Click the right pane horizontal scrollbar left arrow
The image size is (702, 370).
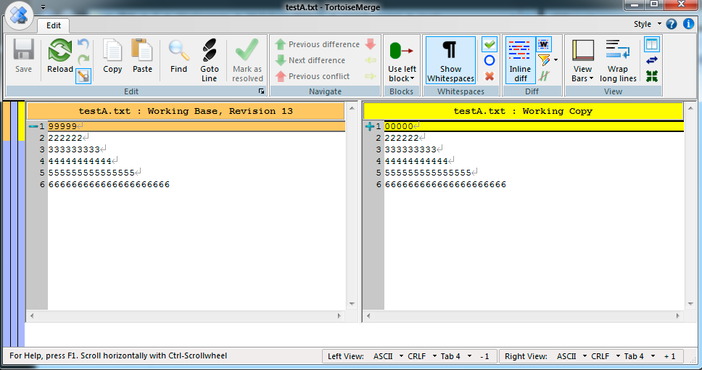coord(368,316)
